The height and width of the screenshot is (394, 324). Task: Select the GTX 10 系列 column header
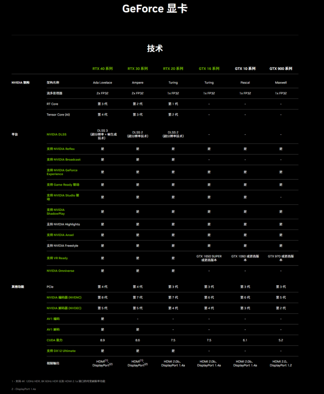click(x=245, y=69)
